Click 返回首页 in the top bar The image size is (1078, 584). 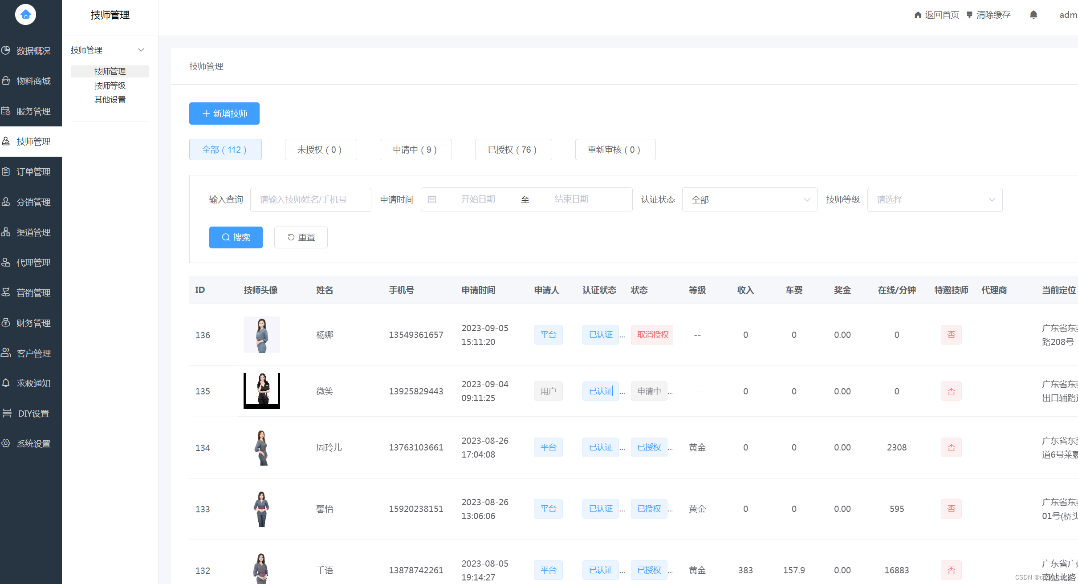click(936, 15)
